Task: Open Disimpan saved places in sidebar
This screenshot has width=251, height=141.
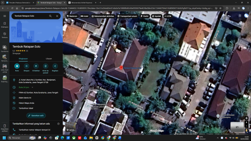Action: pyautogui.click(x=5, y=25)
